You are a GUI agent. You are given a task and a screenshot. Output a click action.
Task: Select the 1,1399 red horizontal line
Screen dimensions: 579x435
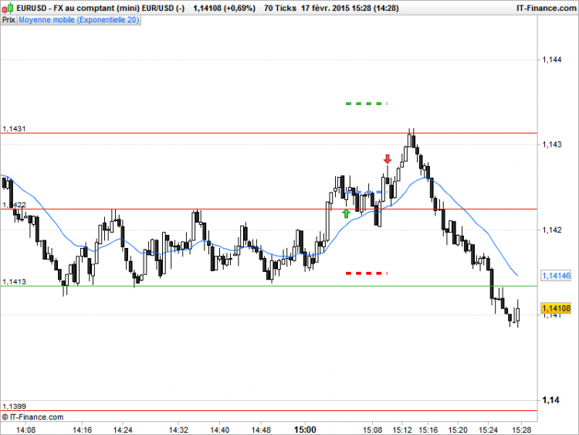269,410
